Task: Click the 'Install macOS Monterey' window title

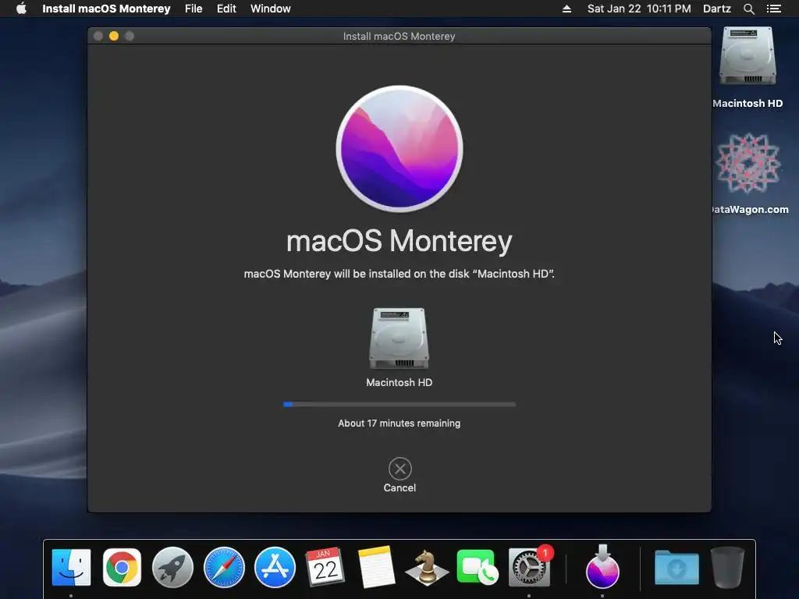Action: tap(399, 36)
